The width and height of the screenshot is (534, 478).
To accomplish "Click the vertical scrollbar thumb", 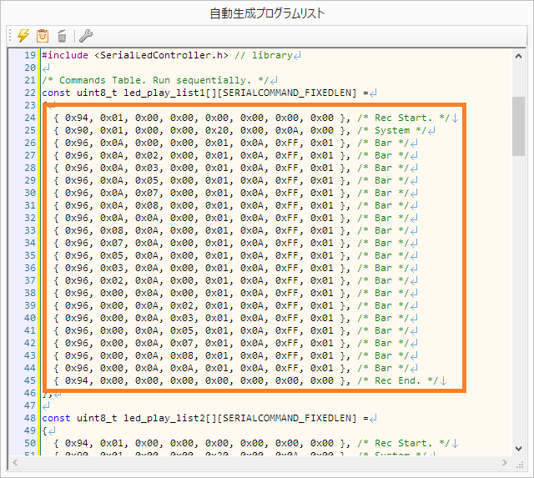I will point(518,126).
